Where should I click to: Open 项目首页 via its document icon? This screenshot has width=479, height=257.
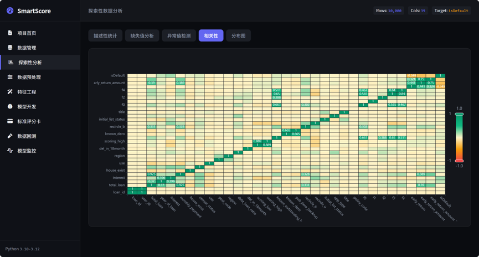10,33
